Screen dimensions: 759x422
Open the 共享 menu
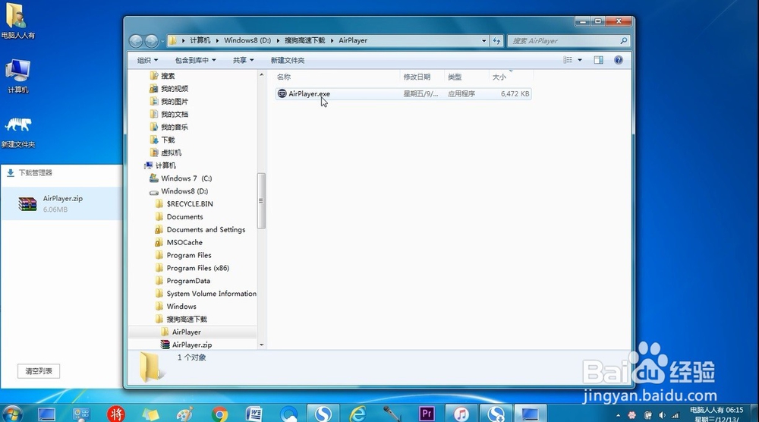tap(244, 60)
